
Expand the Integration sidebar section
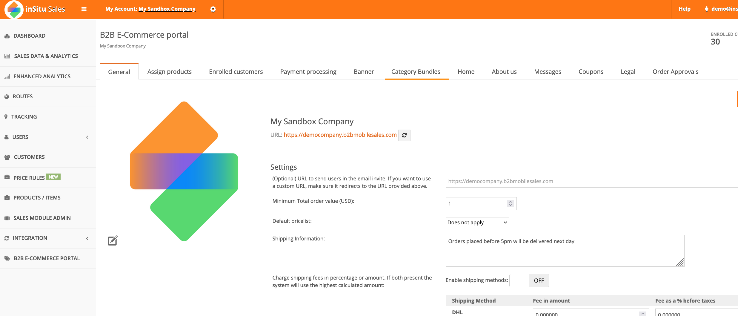[x=48, y=238]
